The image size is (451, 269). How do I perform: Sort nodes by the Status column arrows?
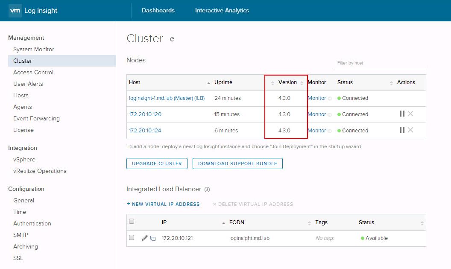[x=391, y=83]
